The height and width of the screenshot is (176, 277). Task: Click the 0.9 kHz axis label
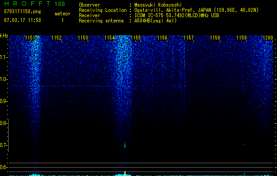coord(4,101)
